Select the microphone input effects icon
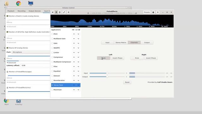 pos(56,12)
